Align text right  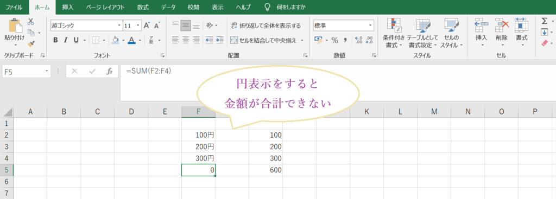pyautogui.click(x=195, y=40)
